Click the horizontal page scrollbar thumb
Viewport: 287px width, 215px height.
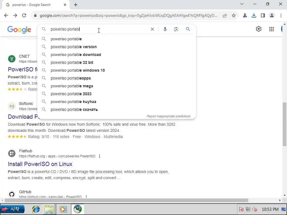coord(126,200)
